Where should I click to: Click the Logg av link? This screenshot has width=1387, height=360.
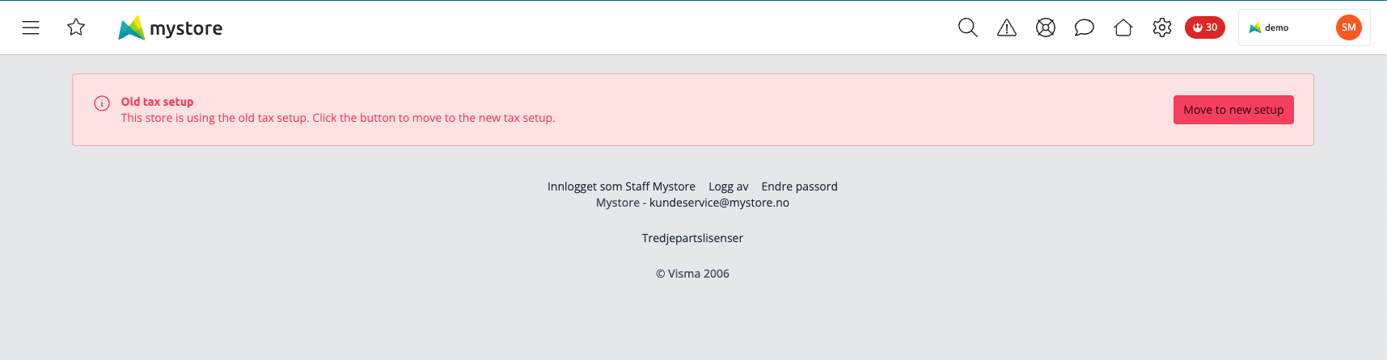[x=729, y=186]
